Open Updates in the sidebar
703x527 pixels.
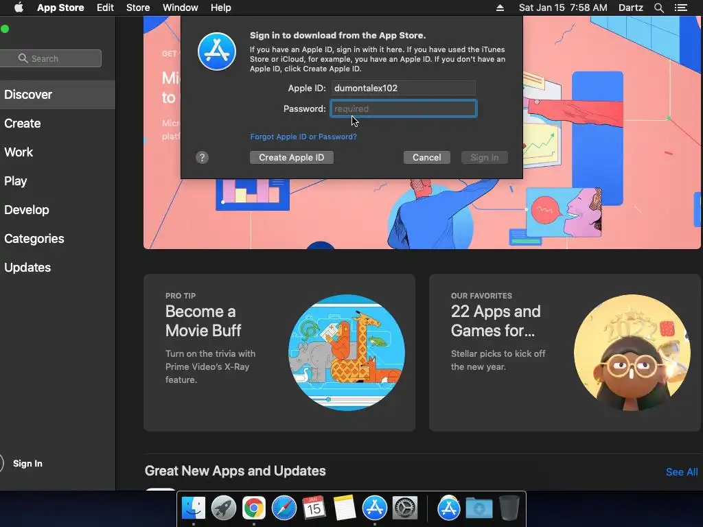(58, 268)
